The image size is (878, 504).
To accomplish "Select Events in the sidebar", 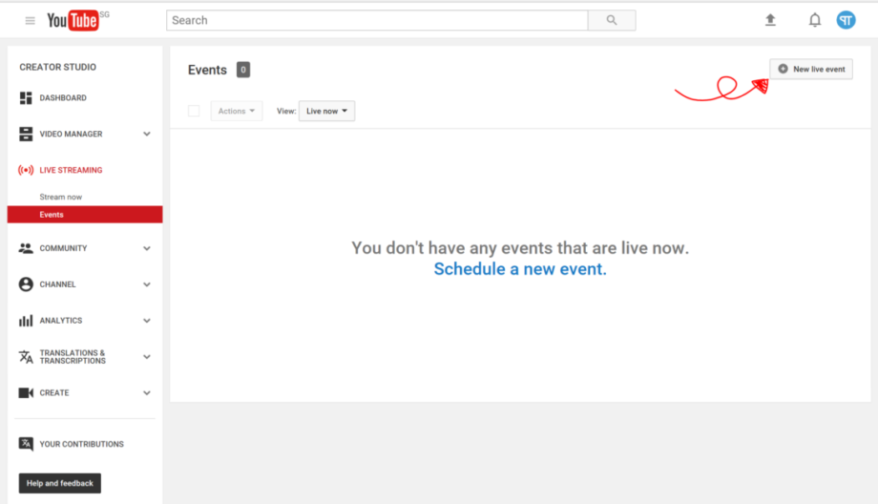I will coord(52,215).
